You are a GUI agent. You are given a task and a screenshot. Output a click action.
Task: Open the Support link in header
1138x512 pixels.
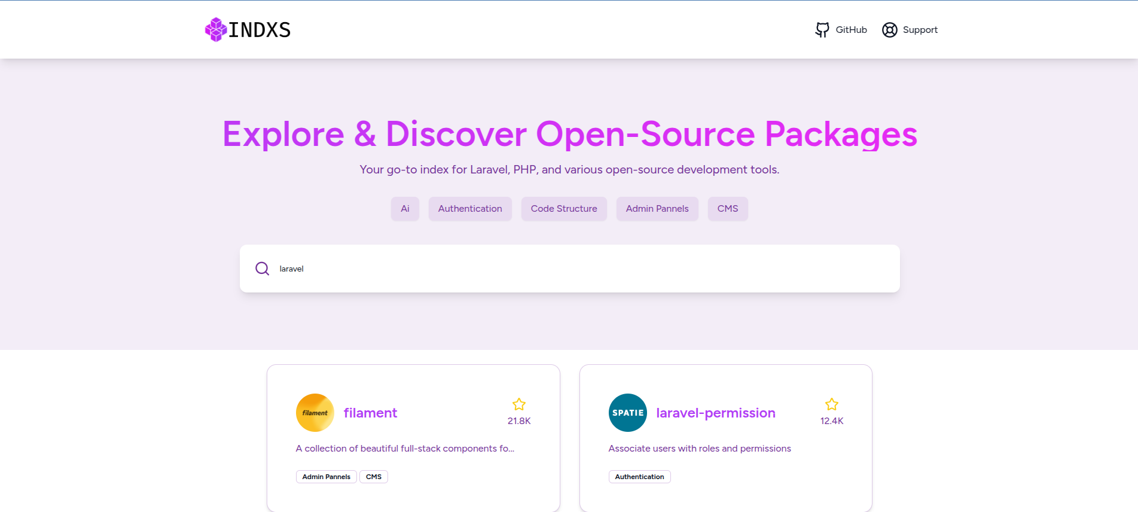910,30
